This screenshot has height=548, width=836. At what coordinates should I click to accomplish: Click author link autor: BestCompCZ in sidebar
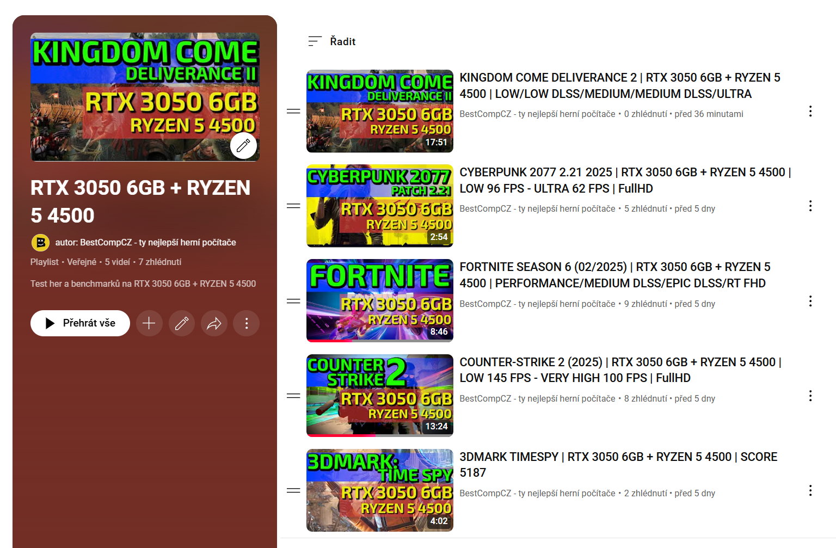[x=145, y=242]
